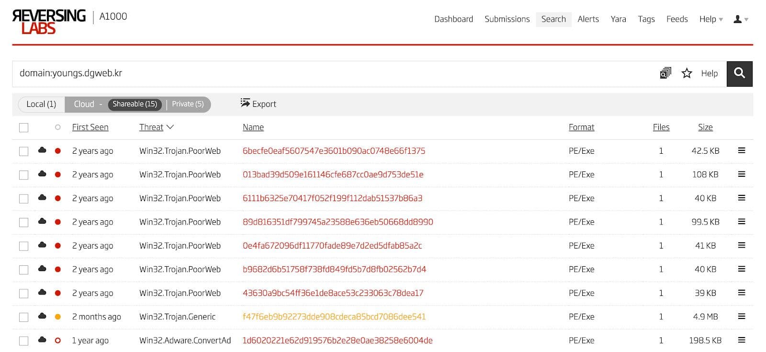The image size is (766, 352).
Task: Check the box for the 013bad39d row
Action: [23, 175]
